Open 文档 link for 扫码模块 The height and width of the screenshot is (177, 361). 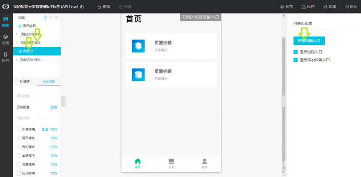coord(54,173)
